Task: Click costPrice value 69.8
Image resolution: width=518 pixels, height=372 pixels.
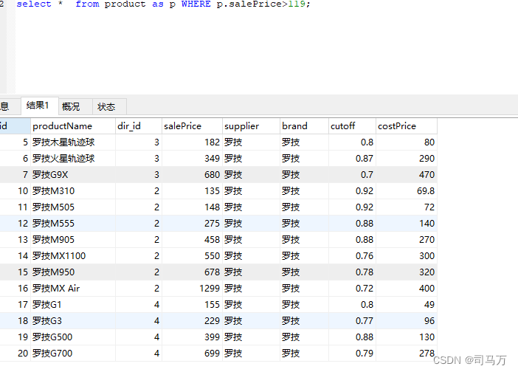Action: pos(407,191)
